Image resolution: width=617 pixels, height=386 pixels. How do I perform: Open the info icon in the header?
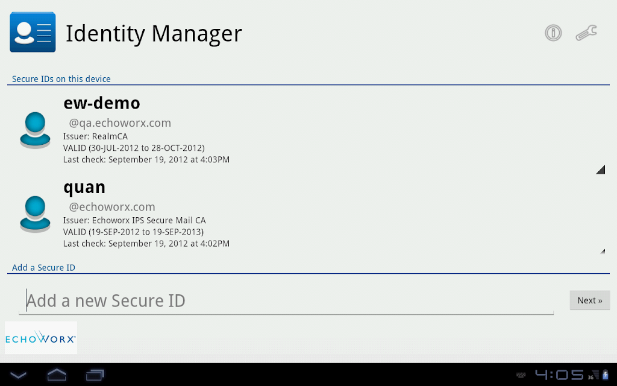coord(553,33)
